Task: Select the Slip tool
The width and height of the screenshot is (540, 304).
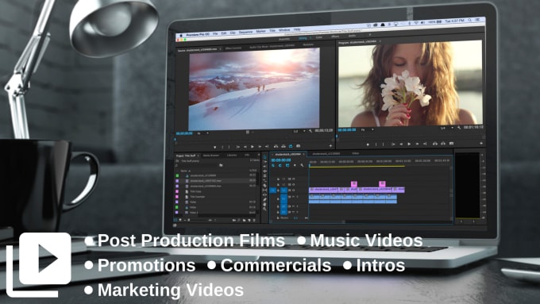Action: [264, 190]
